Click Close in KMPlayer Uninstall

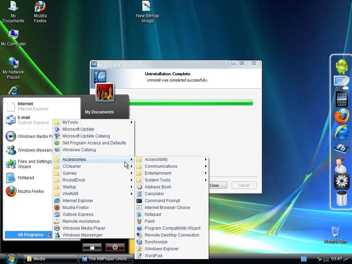click(x=218, y=185)
